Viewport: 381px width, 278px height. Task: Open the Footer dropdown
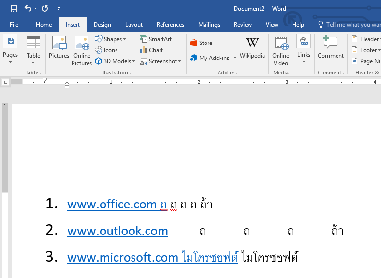coord(366,50)
